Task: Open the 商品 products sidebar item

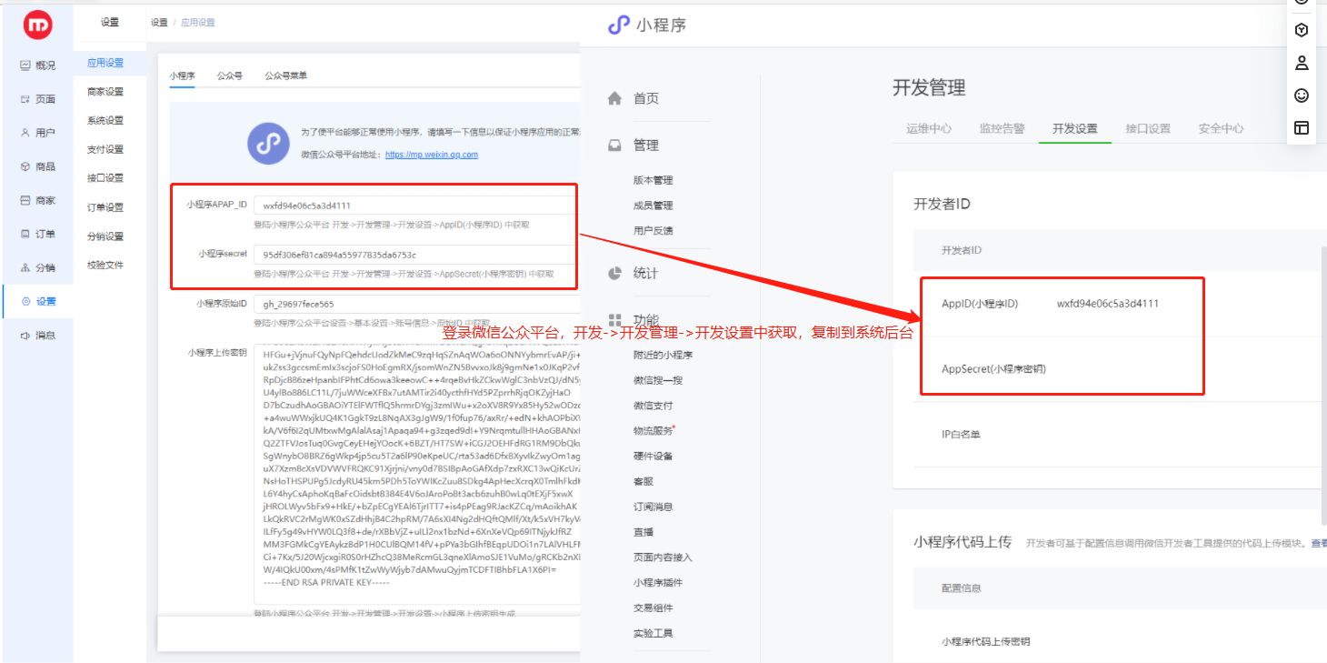Action: click(37, 166)
